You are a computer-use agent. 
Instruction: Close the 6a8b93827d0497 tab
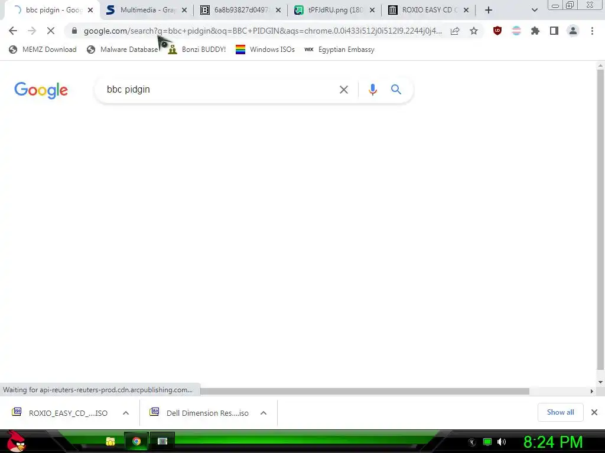coord(278,10)
